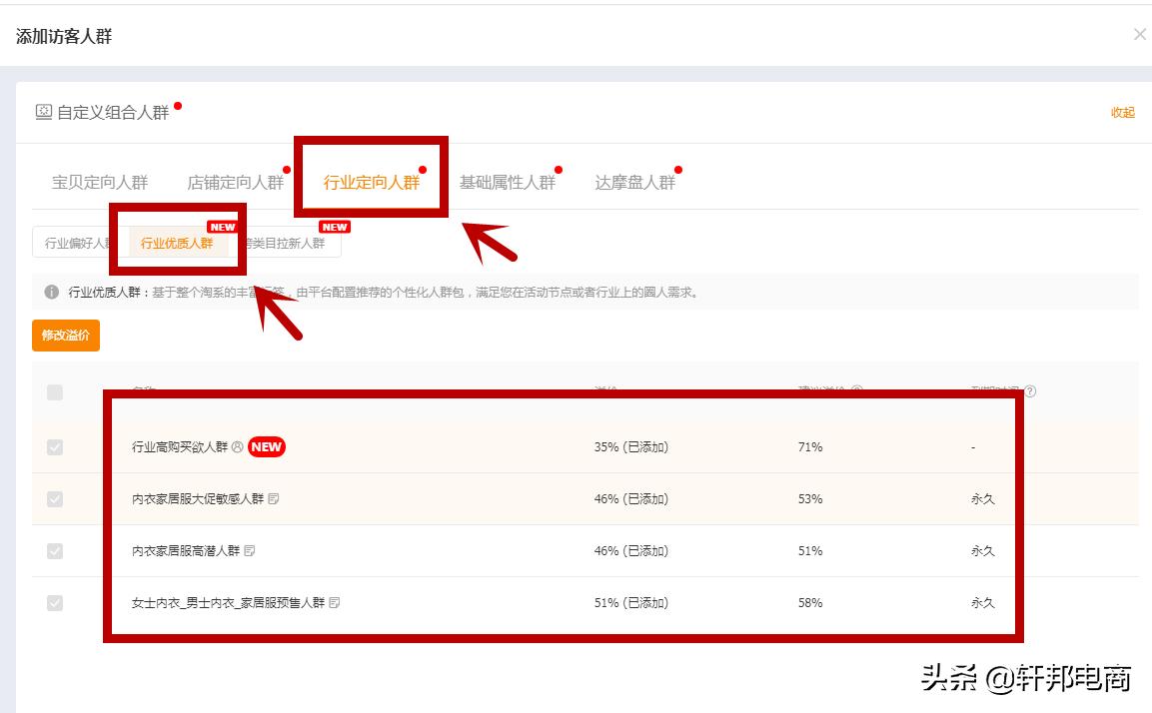The height and width of the screenshot is (713, 1152).
Task: Click the note icon after 内衣家居服高潜人群
Action: click(x=249, y=550)
